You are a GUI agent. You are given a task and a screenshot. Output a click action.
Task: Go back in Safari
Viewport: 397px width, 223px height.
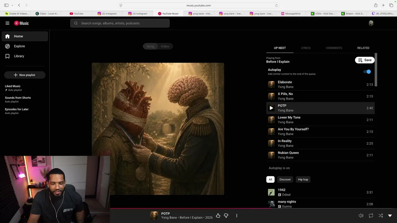[x=19, y=5]
